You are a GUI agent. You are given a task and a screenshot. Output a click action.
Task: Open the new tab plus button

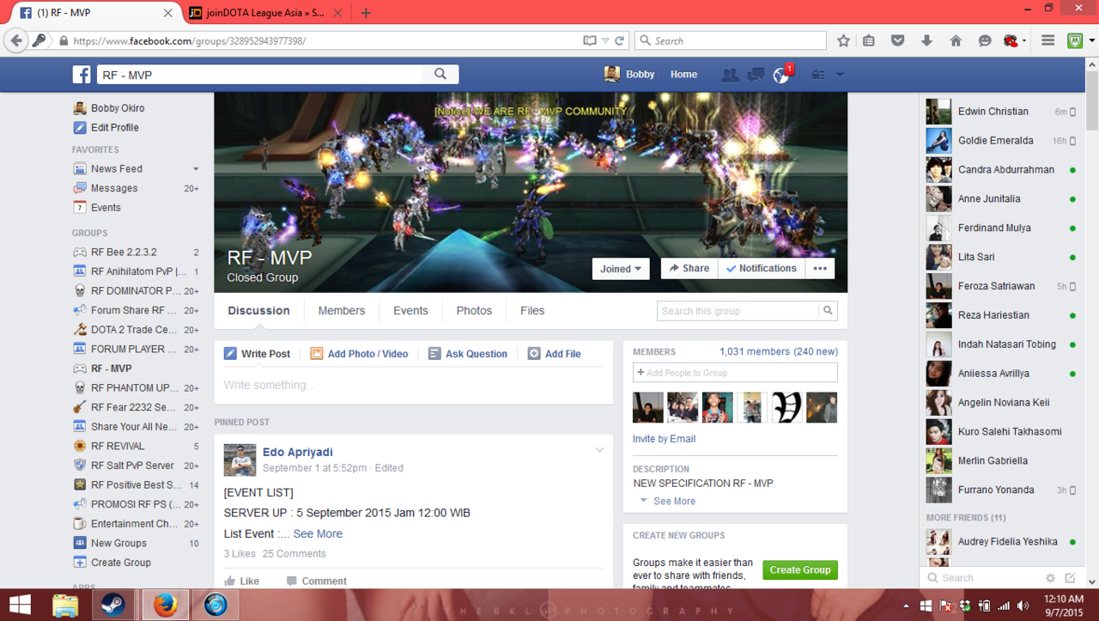(366, 13)
